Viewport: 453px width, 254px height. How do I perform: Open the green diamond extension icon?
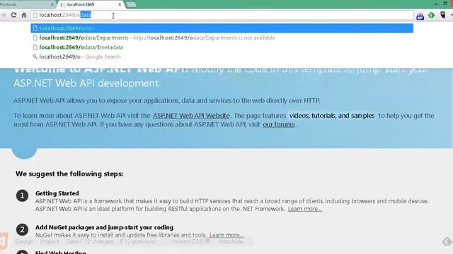point(431,15)
